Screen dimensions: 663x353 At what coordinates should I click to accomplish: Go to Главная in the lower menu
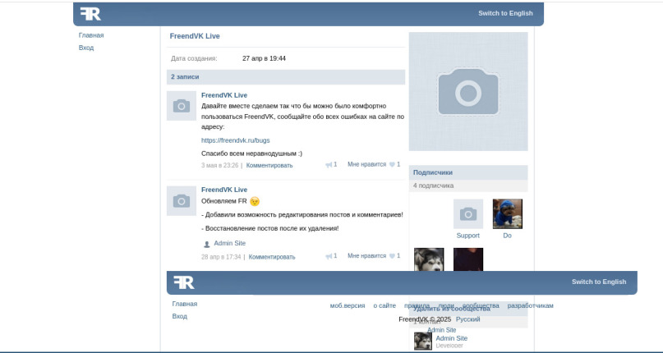[184, 304]
